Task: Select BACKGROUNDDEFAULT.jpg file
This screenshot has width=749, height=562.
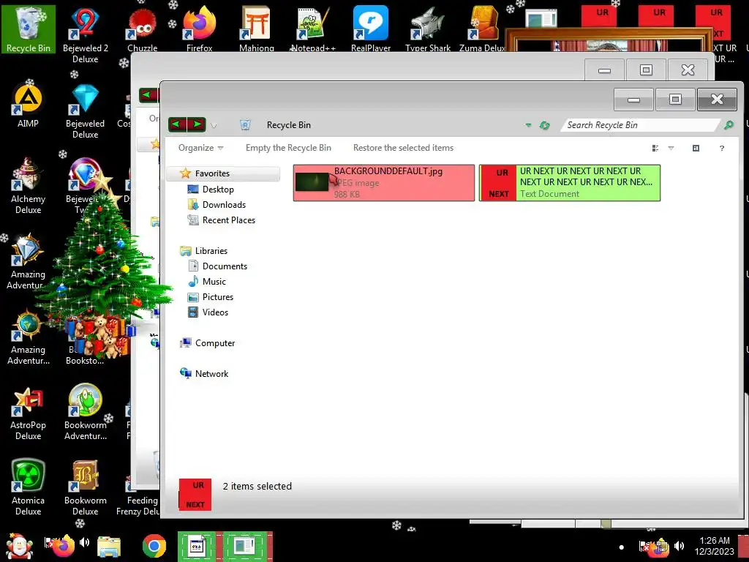Action: (x=383, y=183)
